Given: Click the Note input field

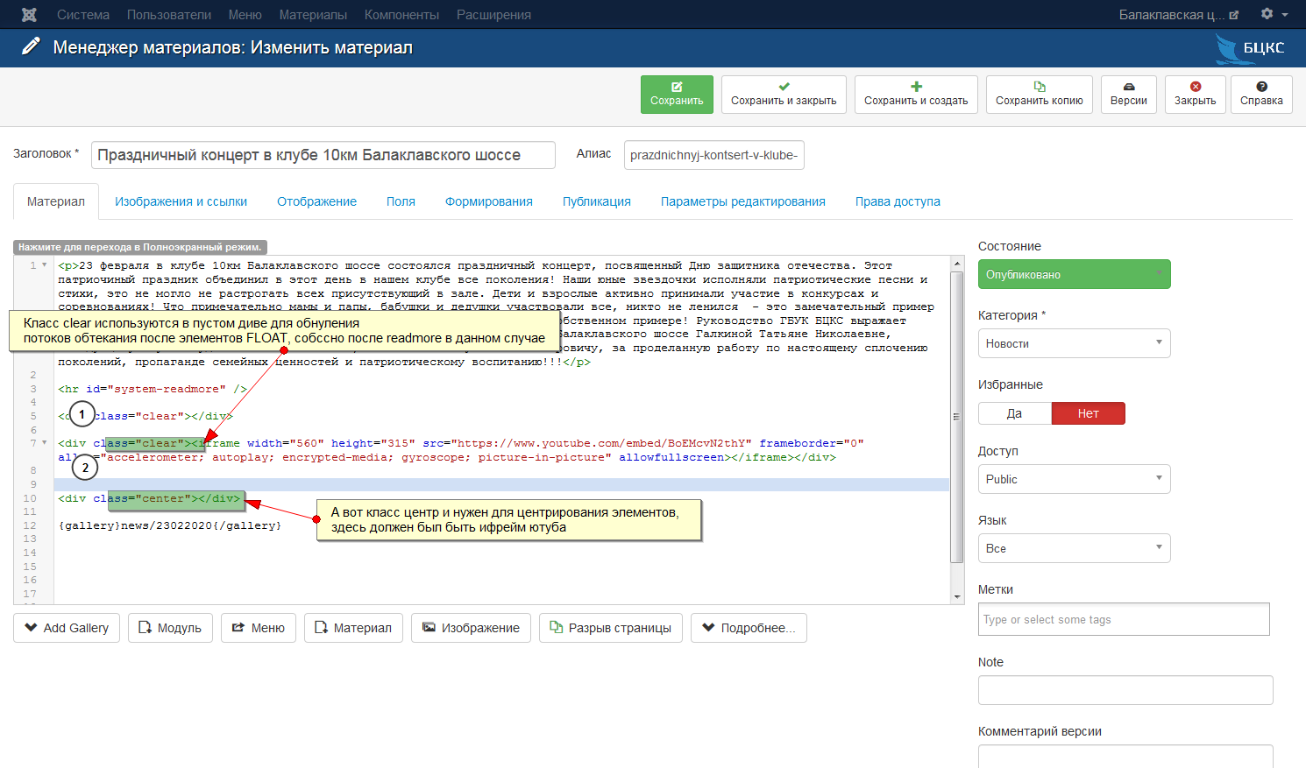Looking at the screenshot, I should pyautogui.click(x=1125, y=690).
